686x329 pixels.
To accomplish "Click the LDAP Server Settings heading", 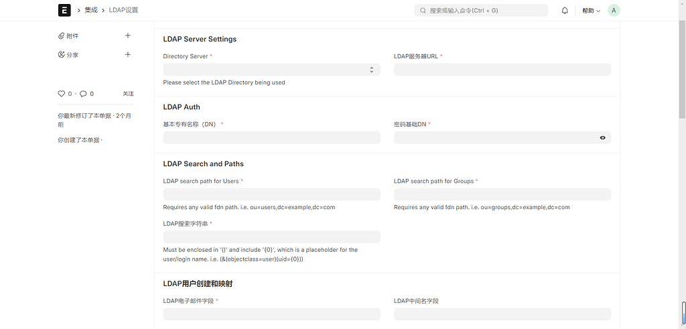I will coord(200,39).
